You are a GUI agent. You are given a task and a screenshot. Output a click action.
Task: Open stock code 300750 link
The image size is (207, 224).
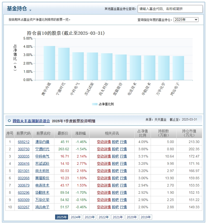point(24,149)
